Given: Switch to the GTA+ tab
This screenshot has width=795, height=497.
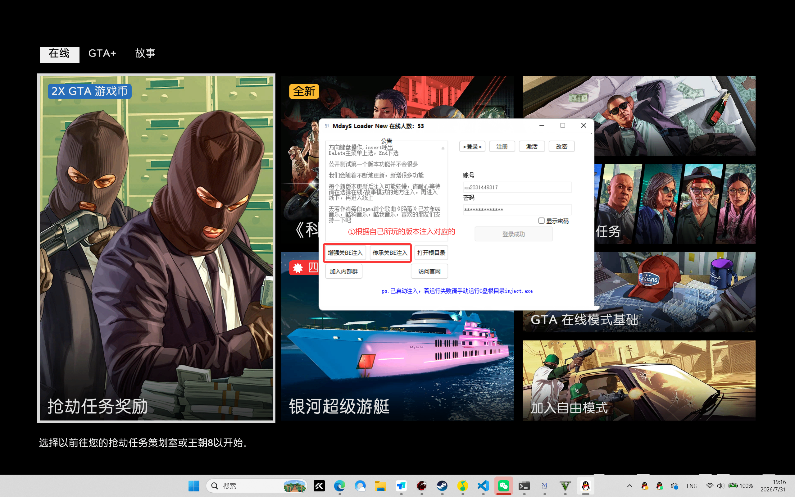Looking at the screenshot, I should click(x=102, y=53).
